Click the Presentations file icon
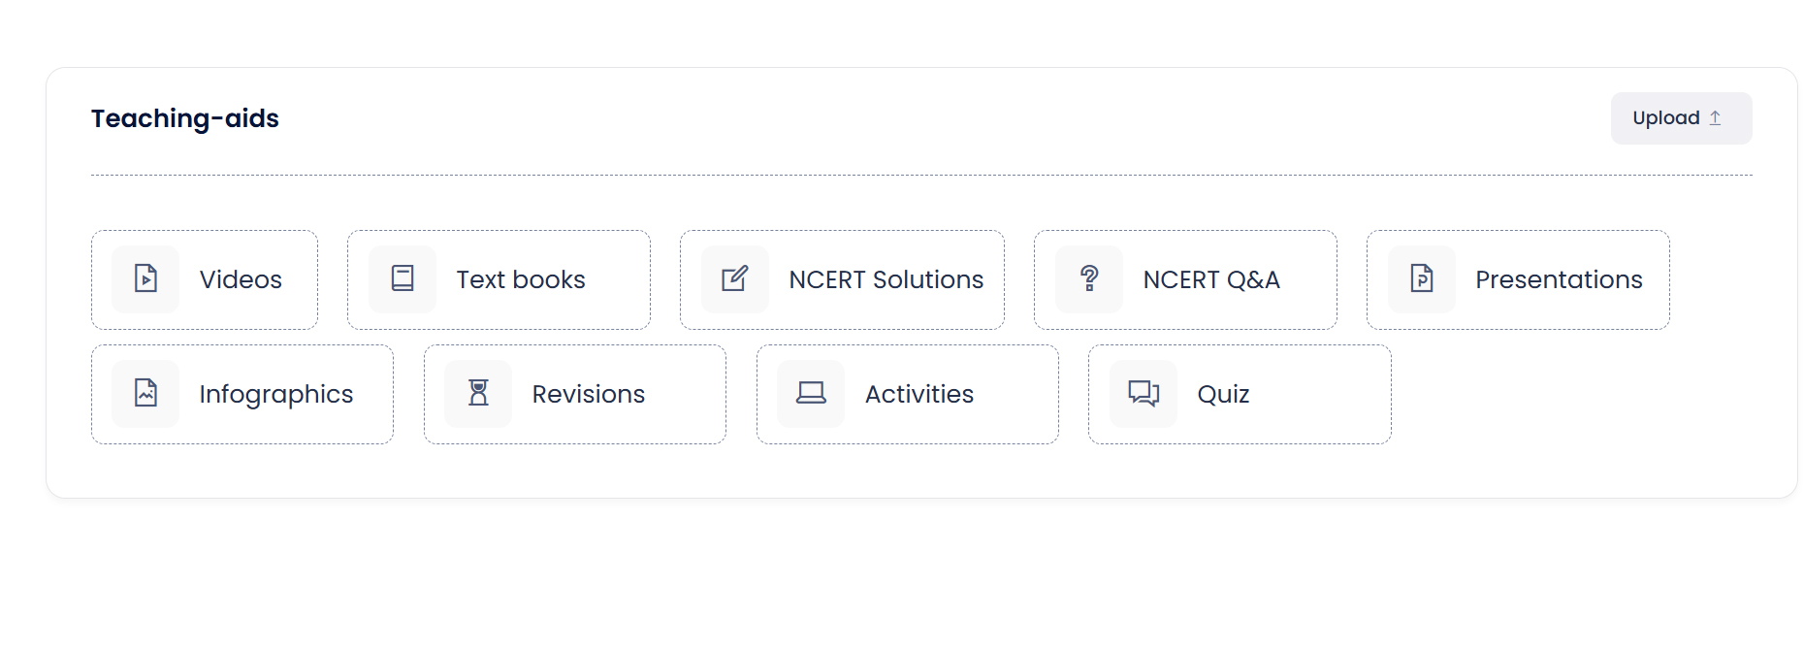The height and width of the screenshot is (651, 1804). 1422,279
